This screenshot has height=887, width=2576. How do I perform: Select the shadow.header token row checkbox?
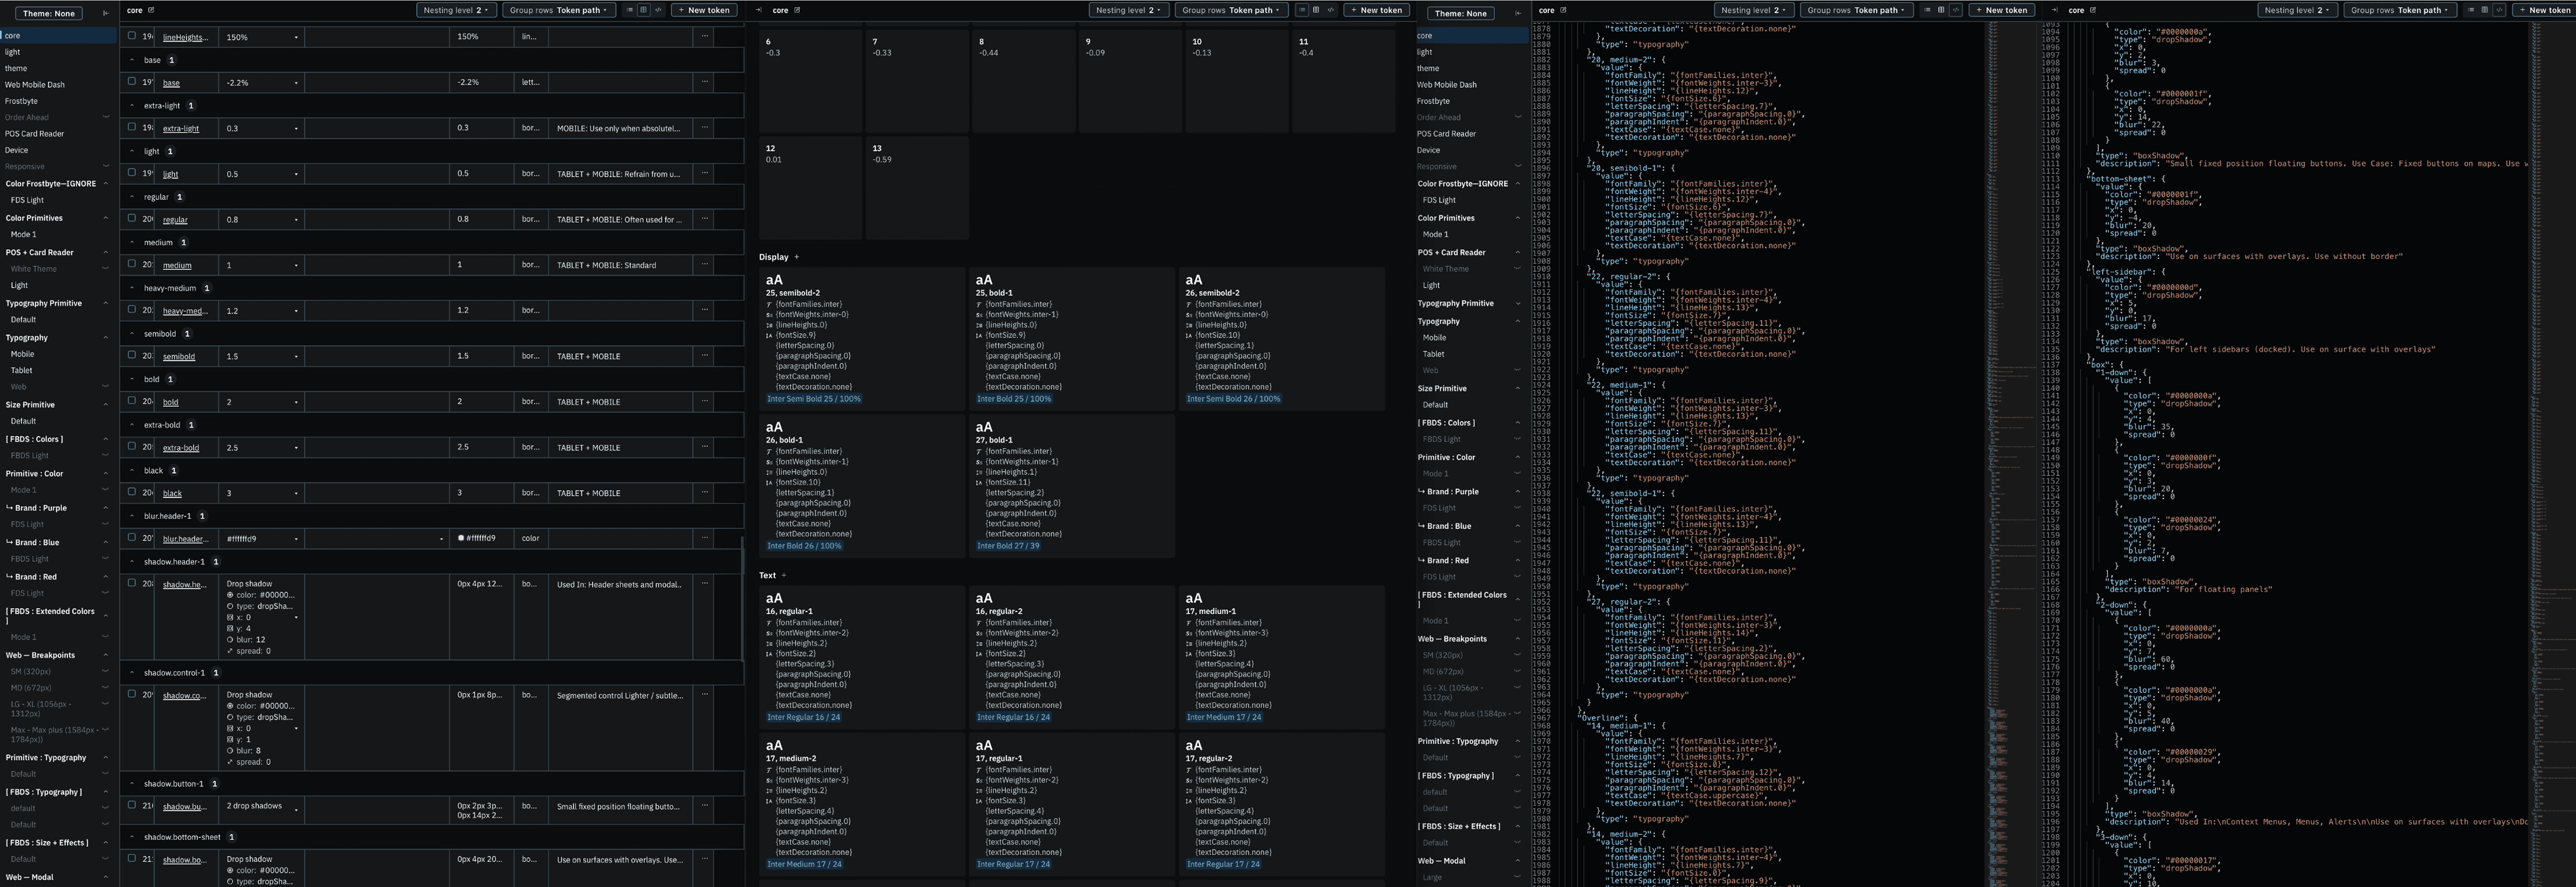[132, 583]
